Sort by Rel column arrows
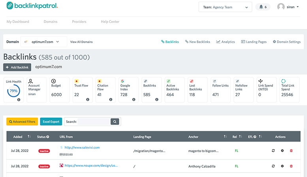The width and height of the screenshot is (307, 177). tap(241, 136)
